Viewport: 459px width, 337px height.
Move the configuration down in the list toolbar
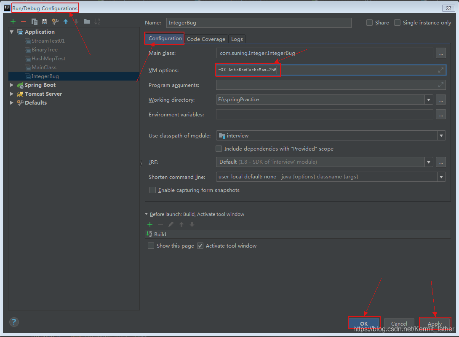point(76,22)
